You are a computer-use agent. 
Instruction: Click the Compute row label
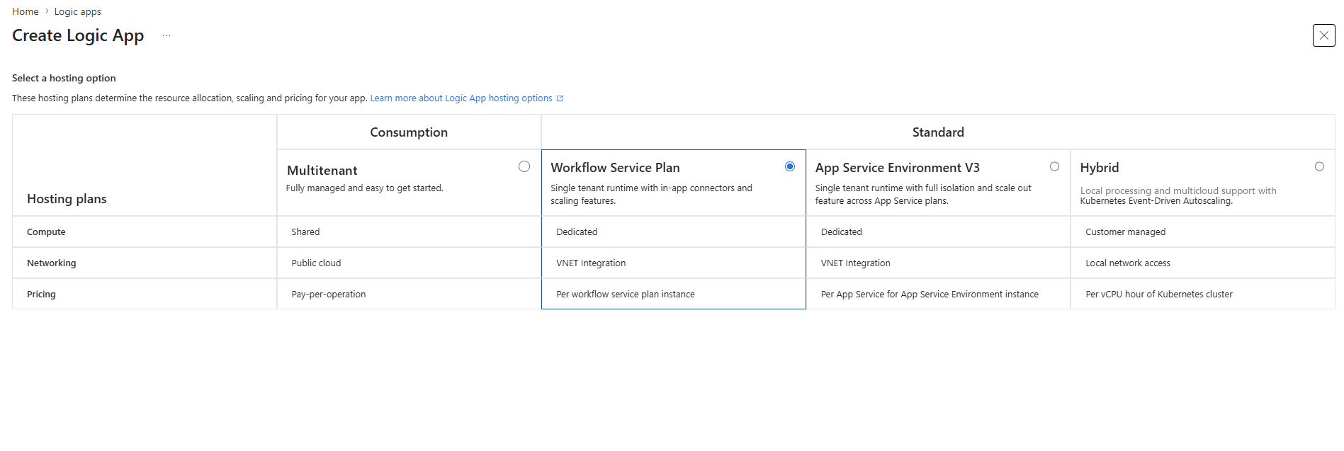(x=46, y=232)
